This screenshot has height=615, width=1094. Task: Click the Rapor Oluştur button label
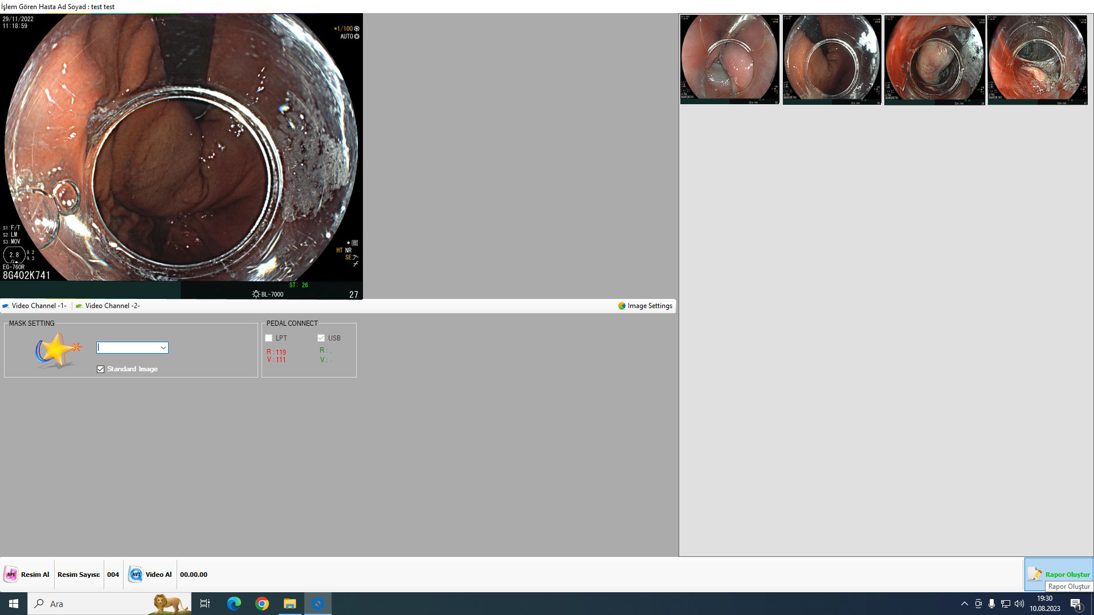coord(1067,575)
